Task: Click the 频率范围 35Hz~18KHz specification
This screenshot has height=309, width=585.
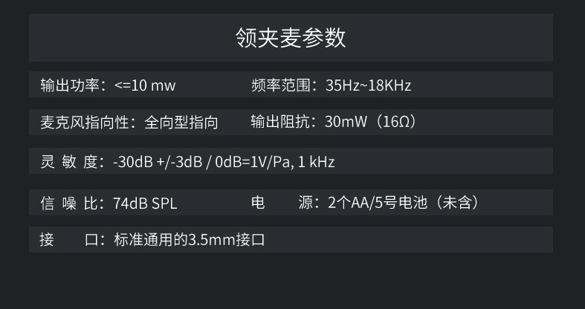Action: coord(331,85)
